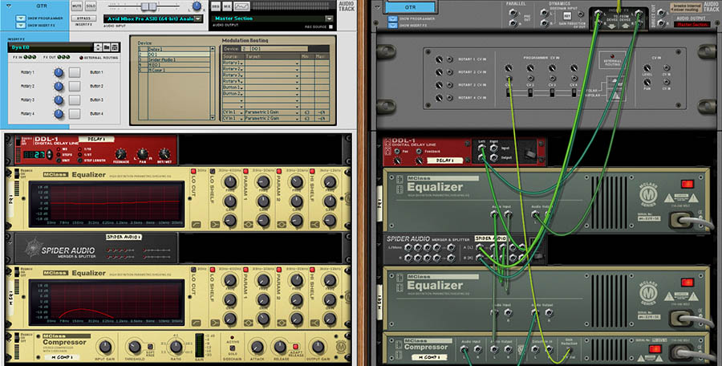This screenshot has height=366, width=722.
Task: Click the DDL-1 Dry/Wet knob
Action: click(164, 154)
